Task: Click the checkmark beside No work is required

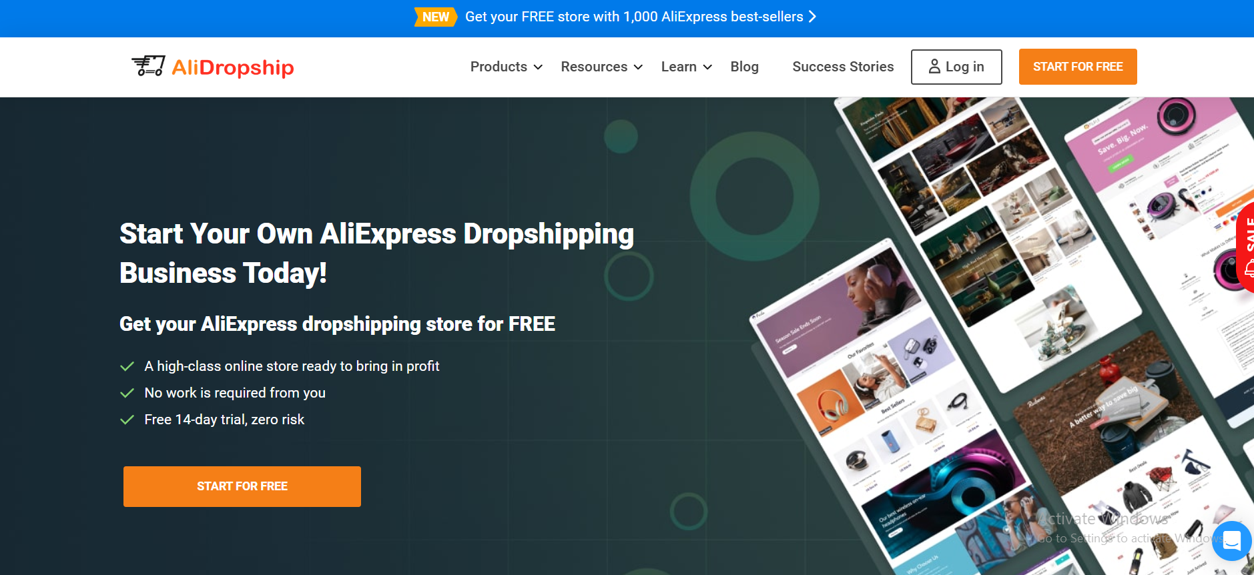Action: tap(127, 393)
